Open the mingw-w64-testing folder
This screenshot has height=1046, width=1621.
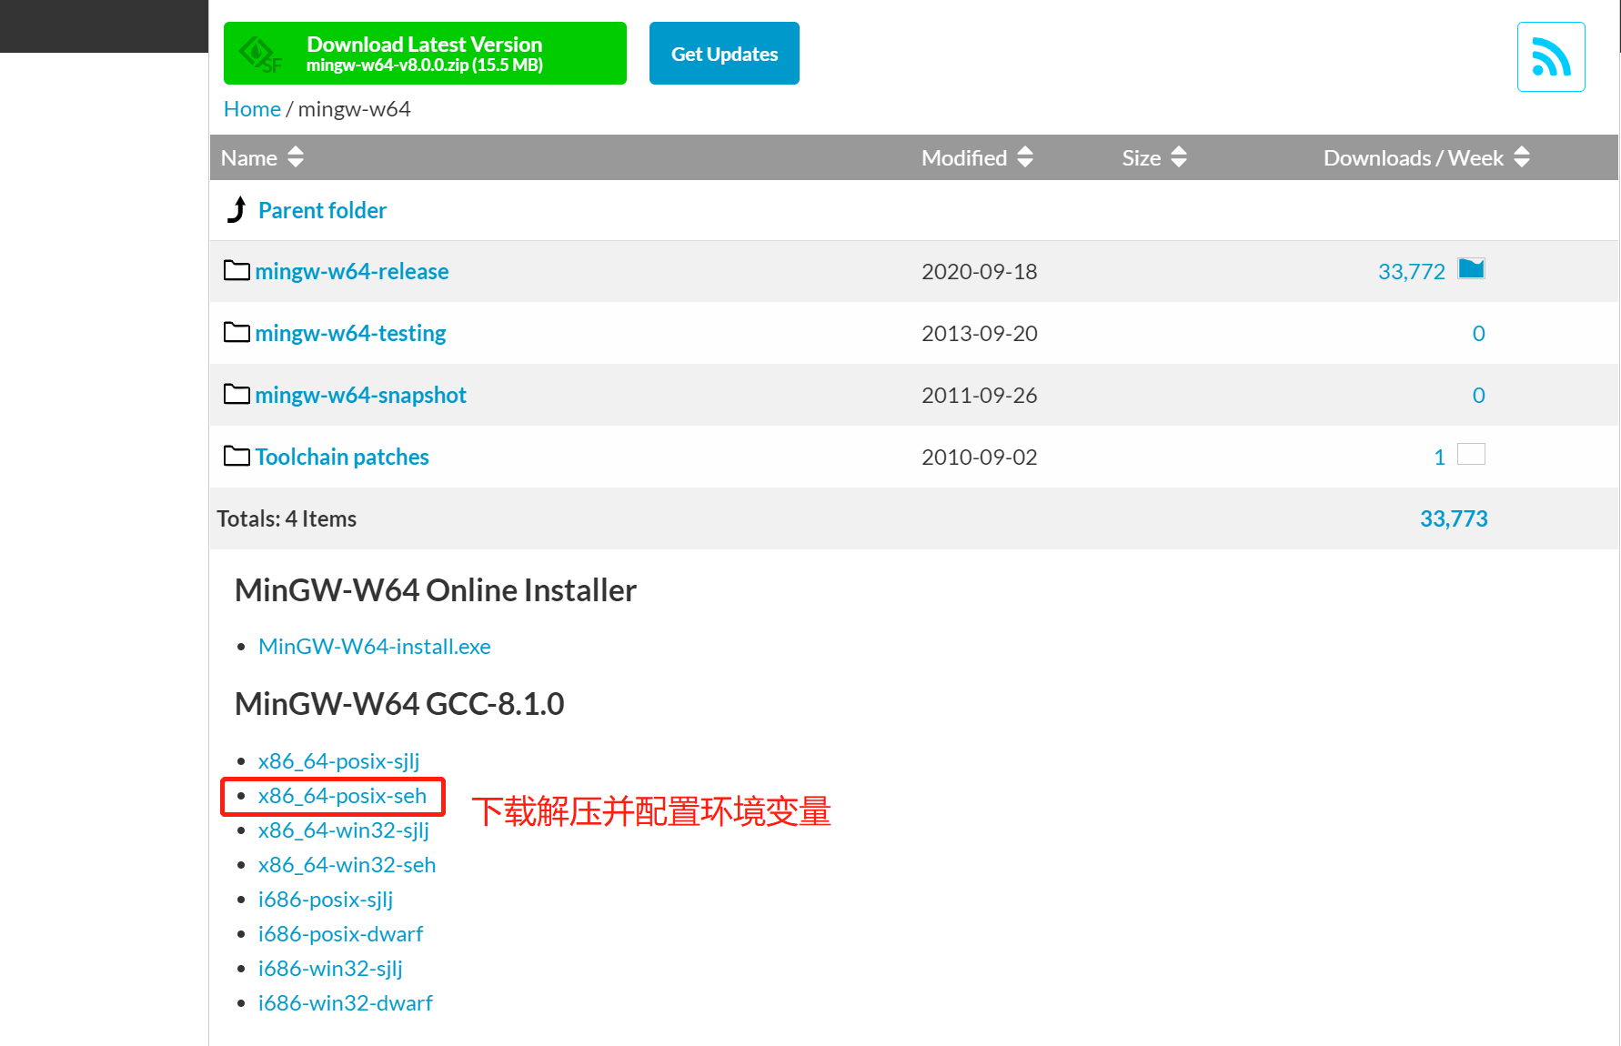[x=350, y=332]
